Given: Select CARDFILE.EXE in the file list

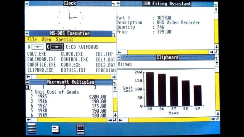Looking at the screenshot, I should pos(42,65).
